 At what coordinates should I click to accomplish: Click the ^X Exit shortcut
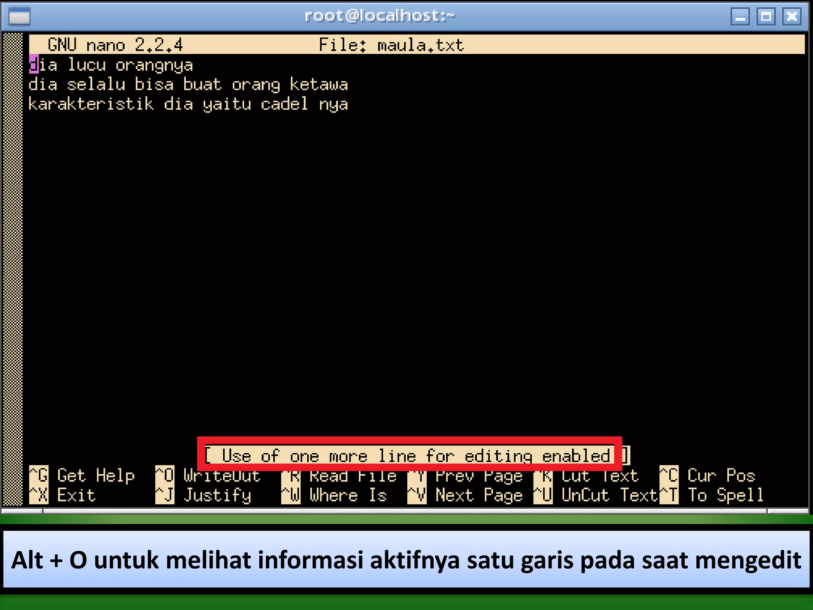(62, 495)
